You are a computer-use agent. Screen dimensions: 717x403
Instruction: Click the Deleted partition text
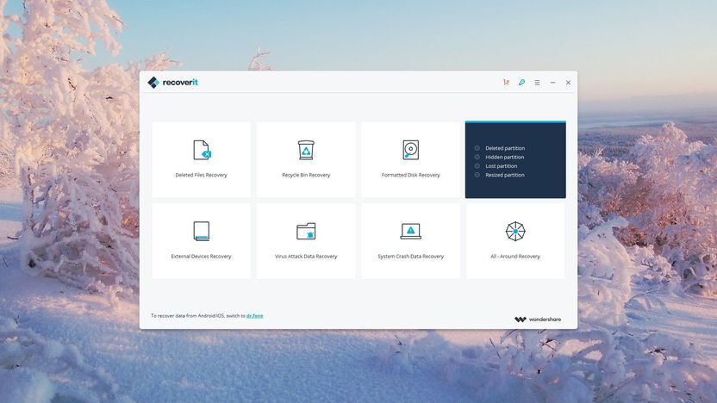(x=505, y=148)
